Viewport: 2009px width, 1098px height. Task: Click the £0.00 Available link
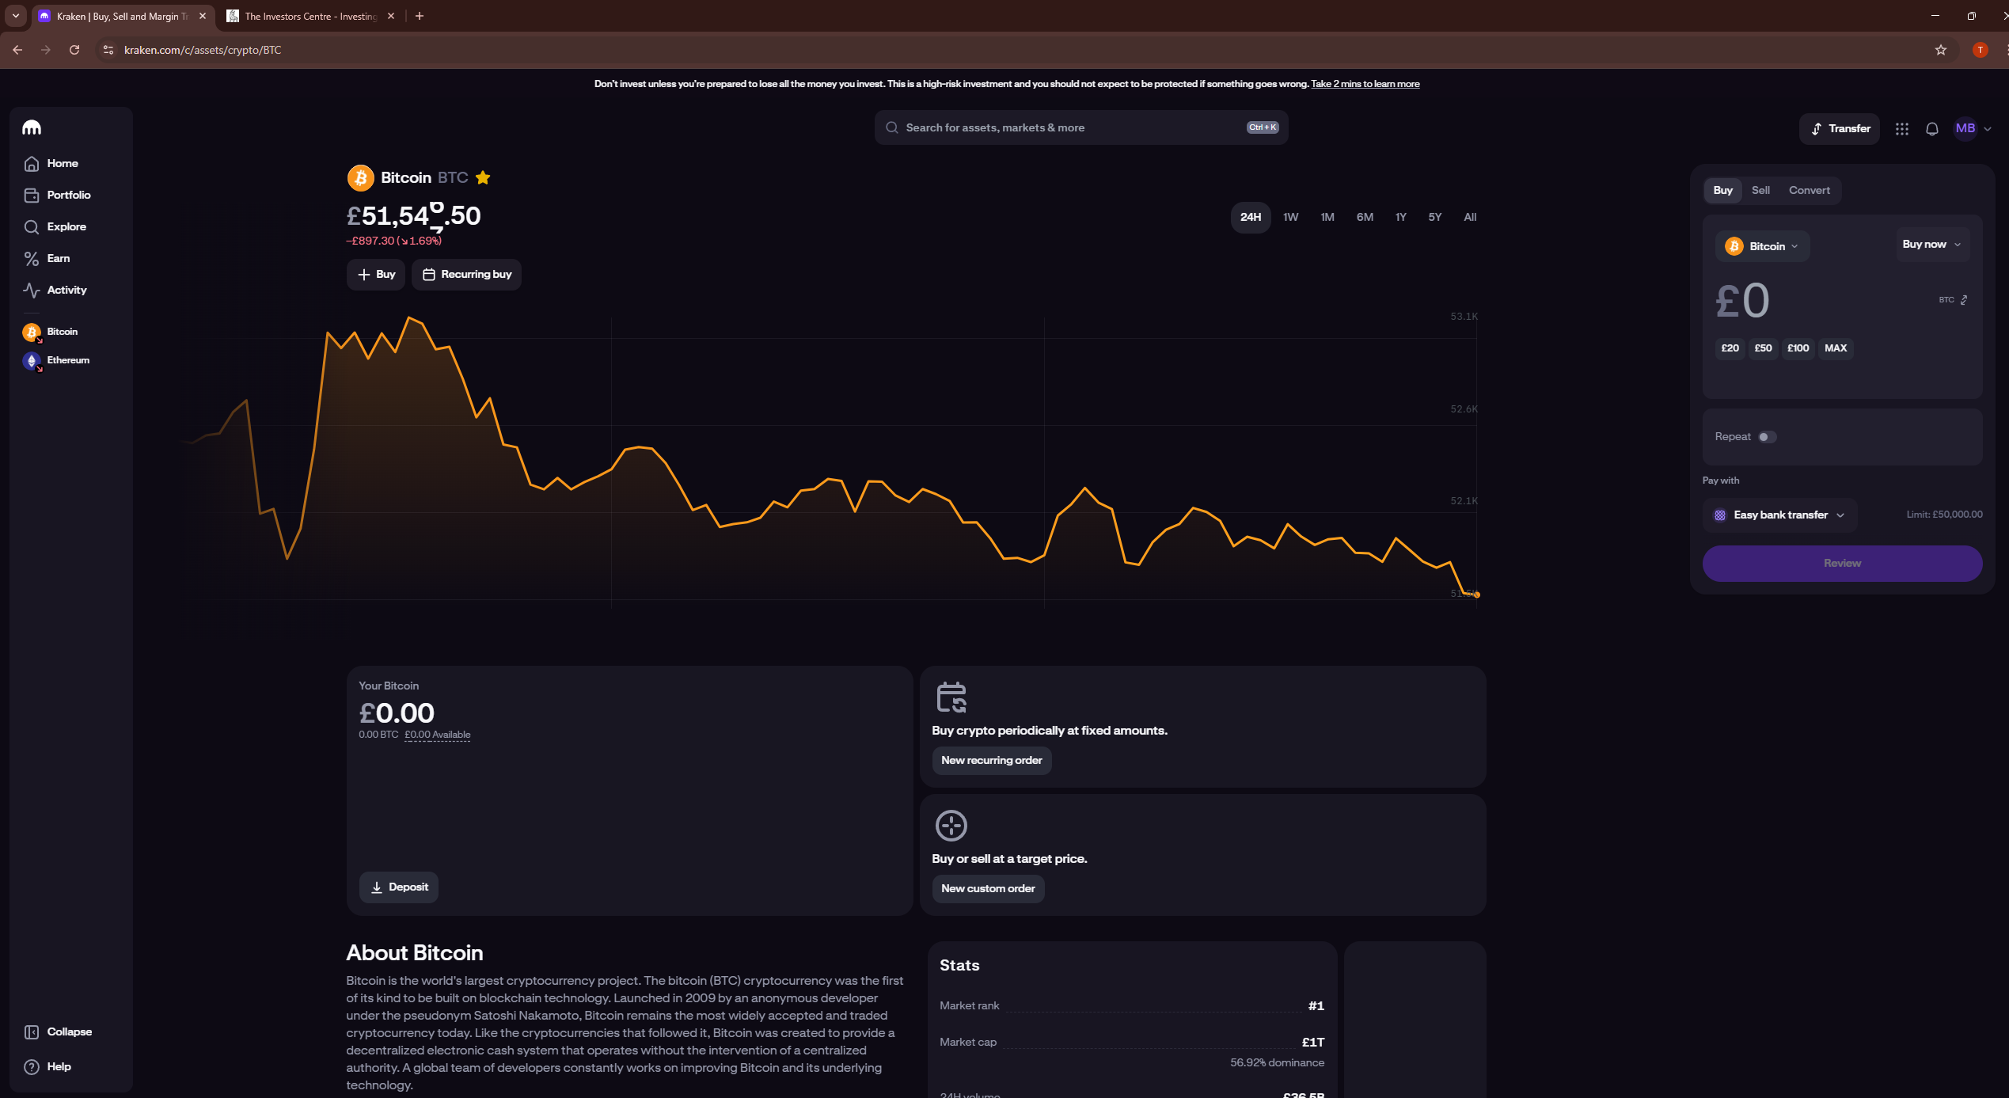pyautogui.click(x=437, y=735)
